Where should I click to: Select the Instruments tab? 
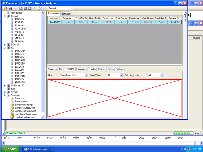coord(53,13)
